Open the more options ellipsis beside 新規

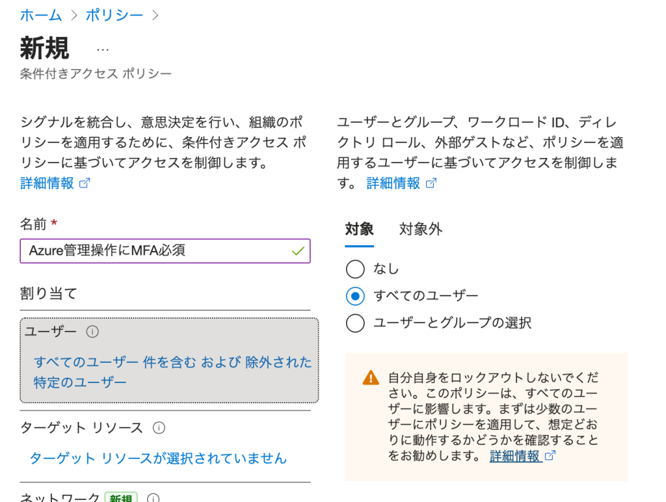(103, 49)
